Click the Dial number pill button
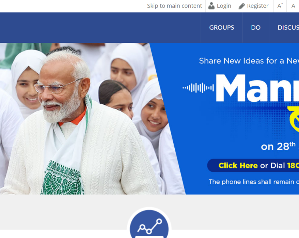Image resolution: width=299 pixels, height=238 pixels. 253,166
